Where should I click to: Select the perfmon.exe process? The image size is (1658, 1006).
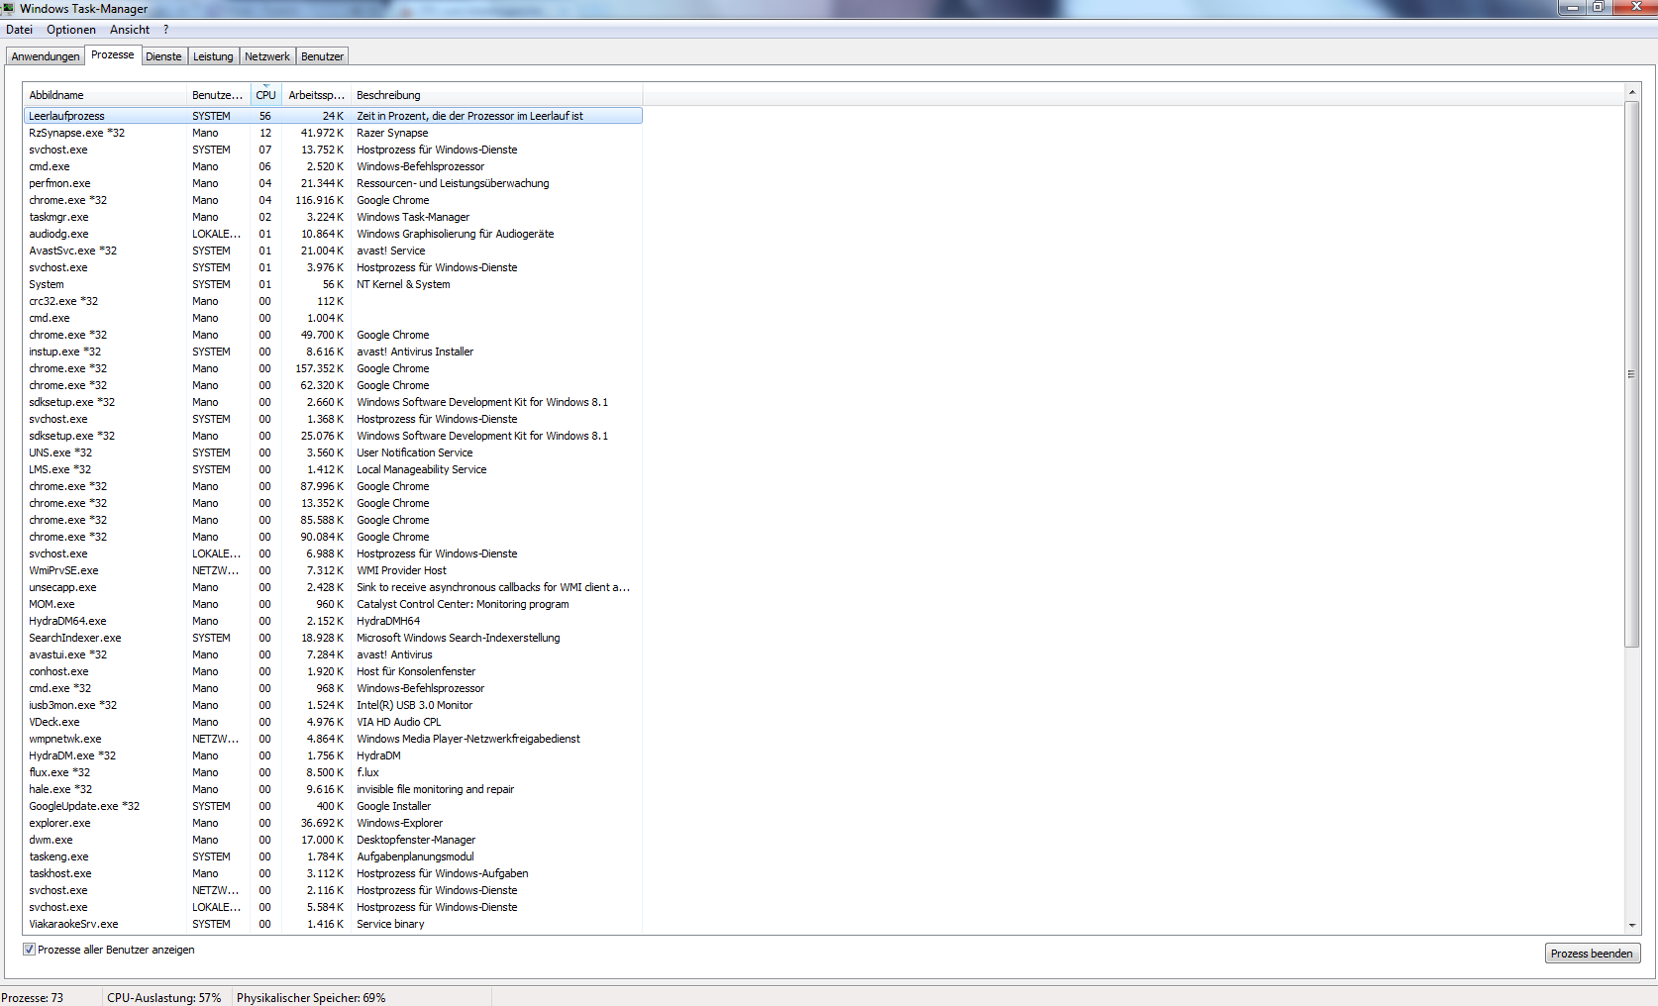tap(333, 183)
